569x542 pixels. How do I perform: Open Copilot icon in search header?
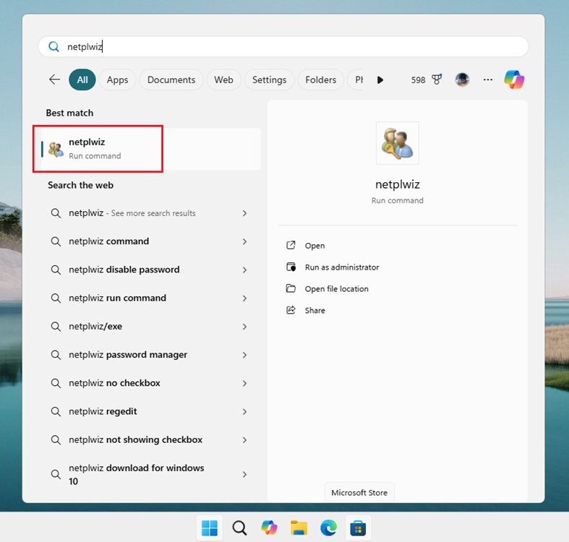coord(514,79)
